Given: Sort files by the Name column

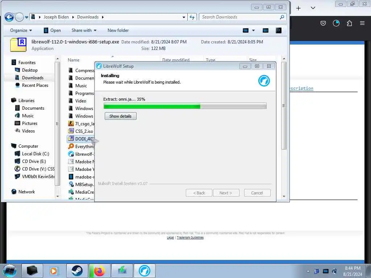Looking at the screenshot, I should click(74, 60).
